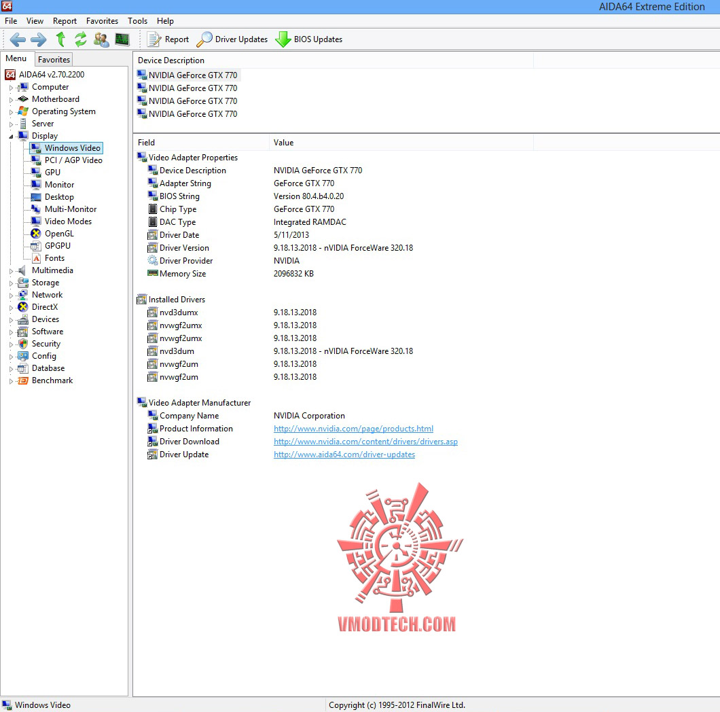The width and height of the screenshot is (720, 712).
Task: Click the BIOS Updates toolbar button
Action: tap(308, 39)
